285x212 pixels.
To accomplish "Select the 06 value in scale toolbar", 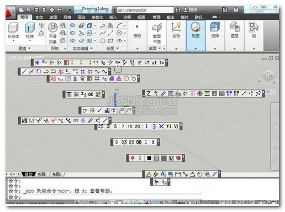I will (x=139, y=142).
